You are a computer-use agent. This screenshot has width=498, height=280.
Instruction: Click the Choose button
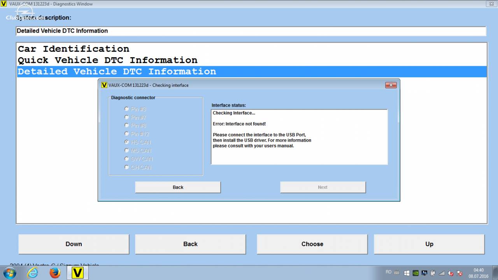coord(312,244)
